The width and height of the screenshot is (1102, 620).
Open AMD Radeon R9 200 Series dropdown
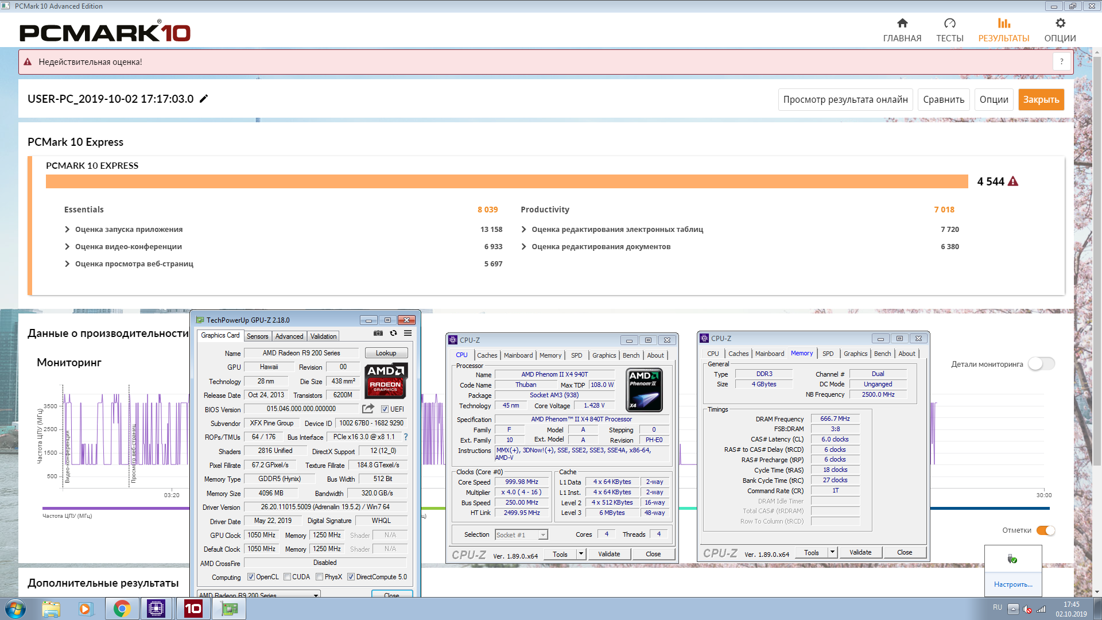tap(258, 595)
